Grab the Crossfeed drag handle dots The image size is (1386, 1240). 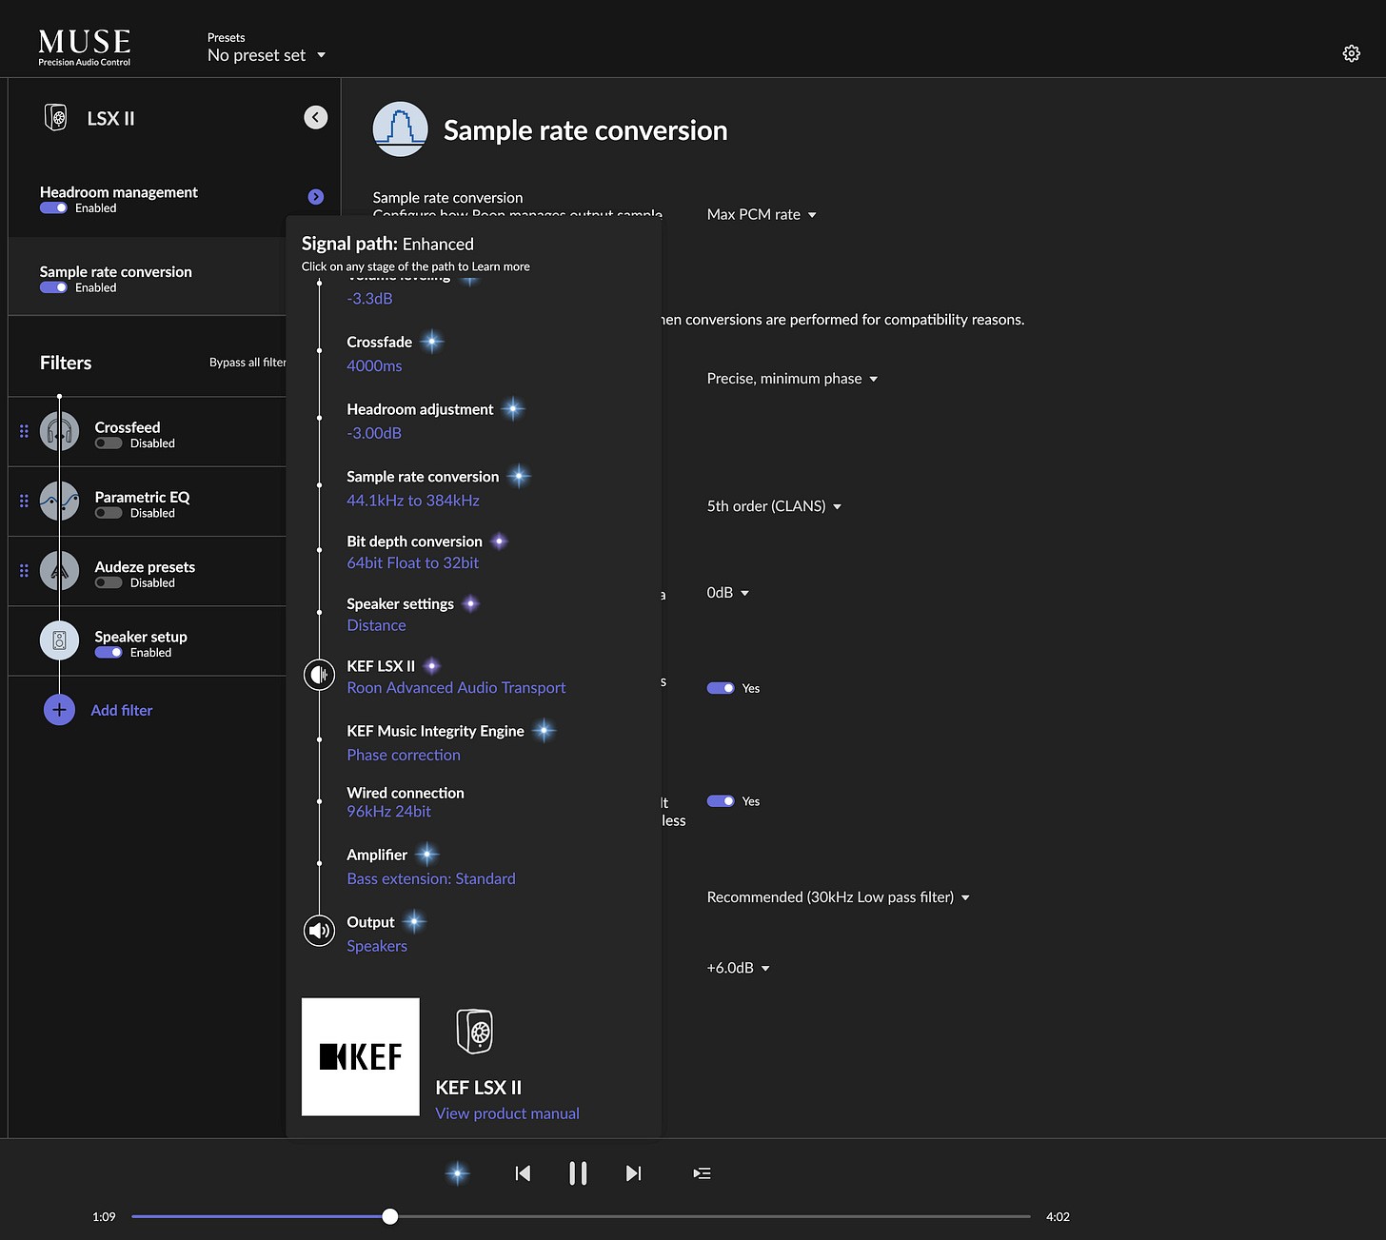(24, 431)
